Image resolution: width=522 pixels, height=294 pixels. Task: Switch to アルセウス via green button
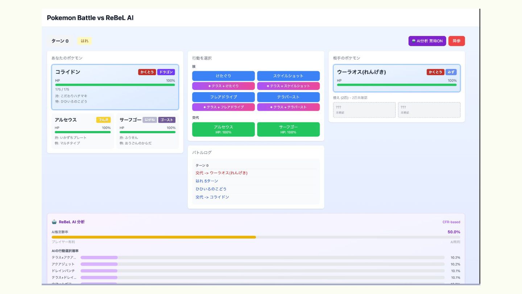[x=223, y=129]
